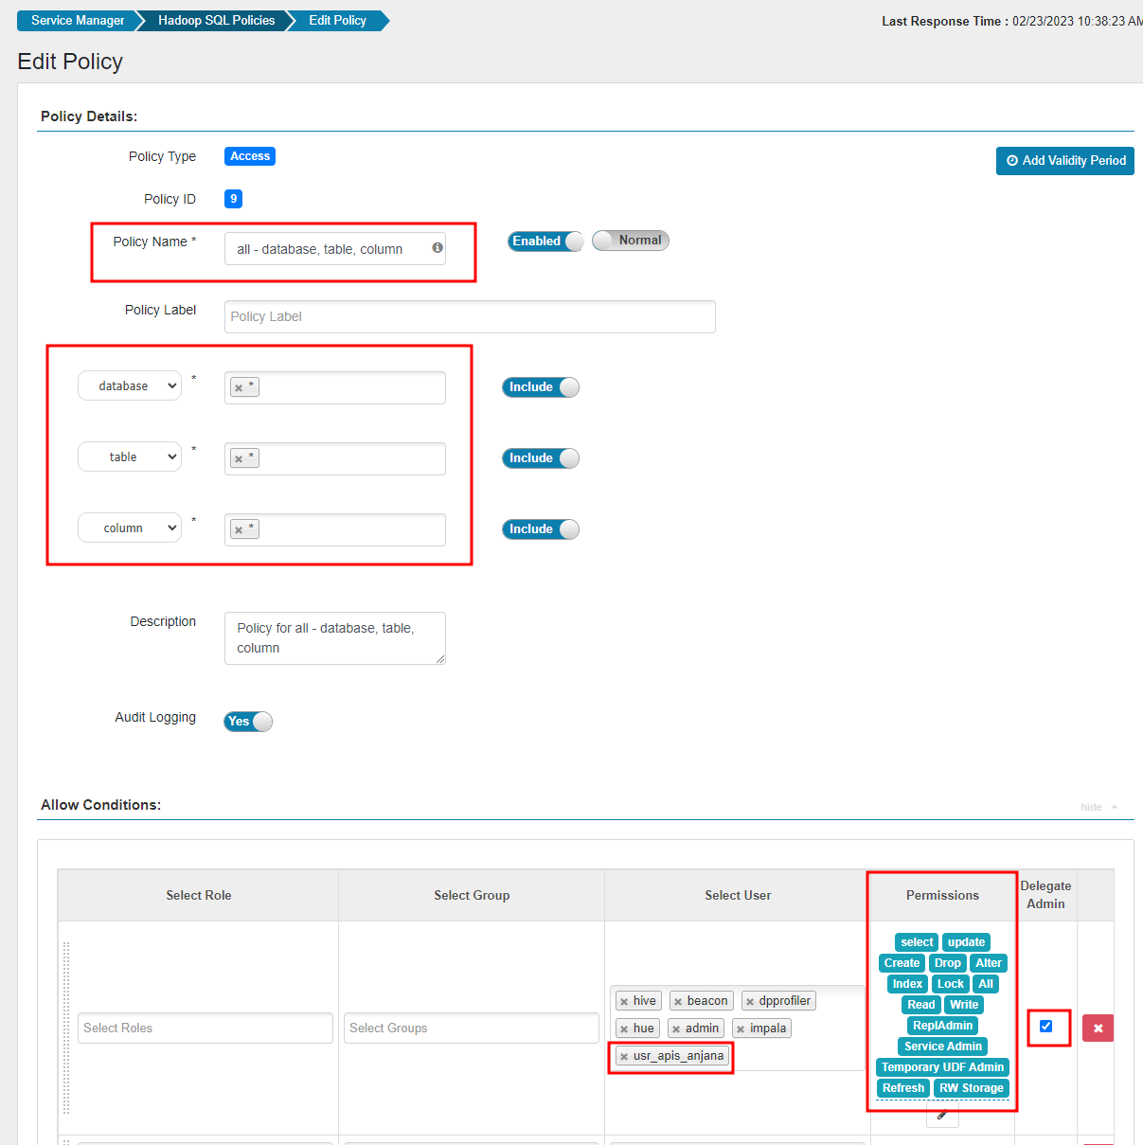1143x1145 pixels.
Task: Open the table resource type dropdown
Action: click(x=130, y=457)
